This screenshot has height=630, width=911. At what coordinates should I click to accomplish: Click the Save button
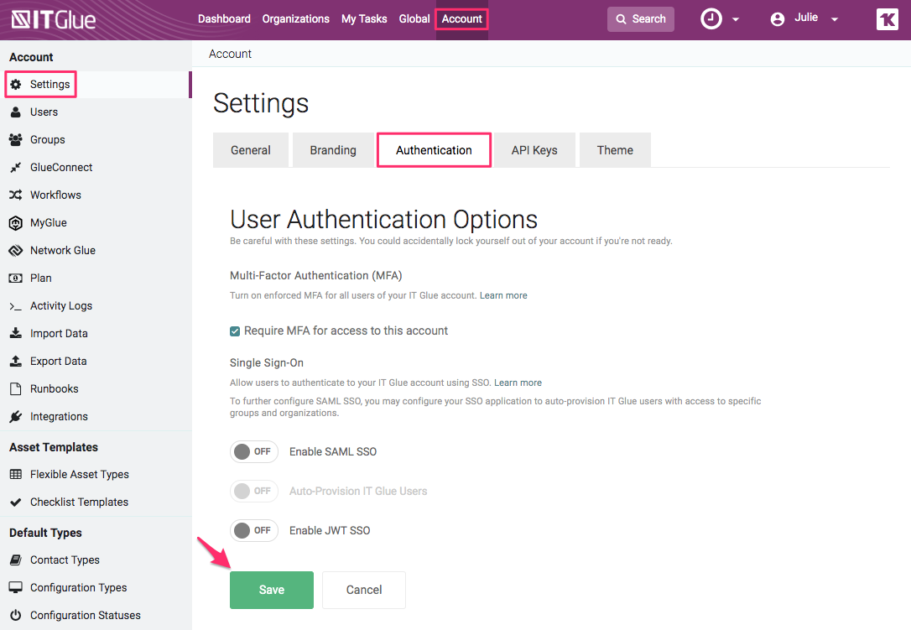coord(271,590)
